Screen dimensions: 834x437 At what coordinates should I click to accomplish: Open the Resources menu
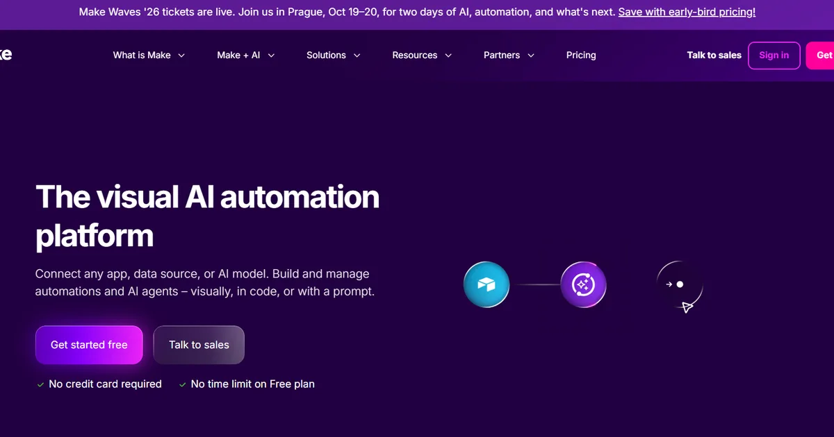pos(422,55)
